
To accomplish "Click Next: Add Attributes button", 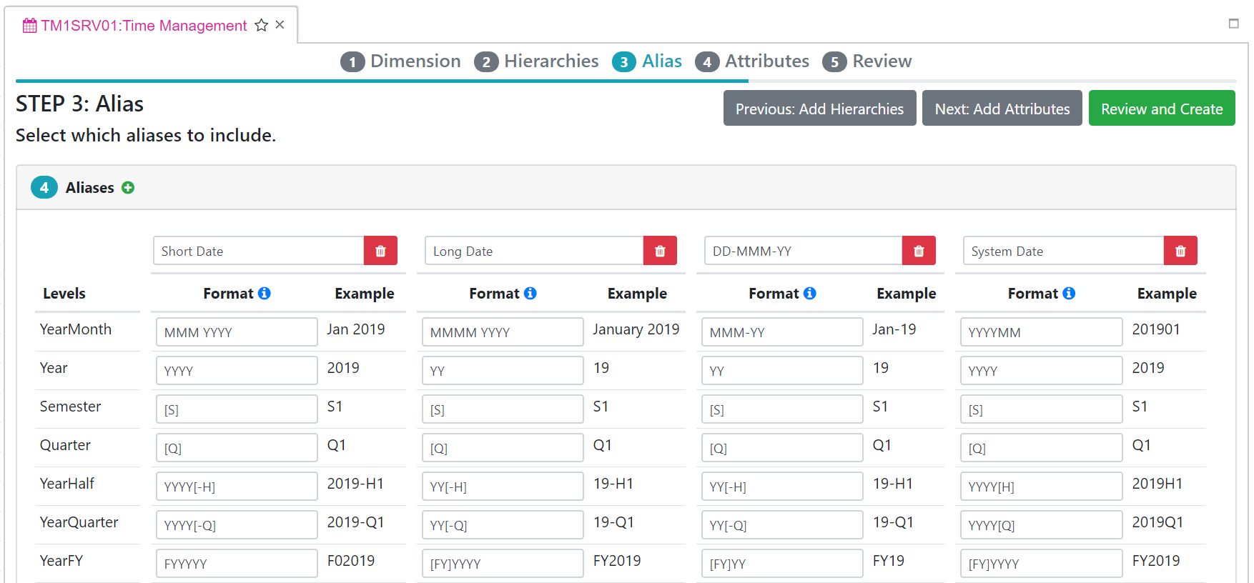I will click(x=1002, y=109).
